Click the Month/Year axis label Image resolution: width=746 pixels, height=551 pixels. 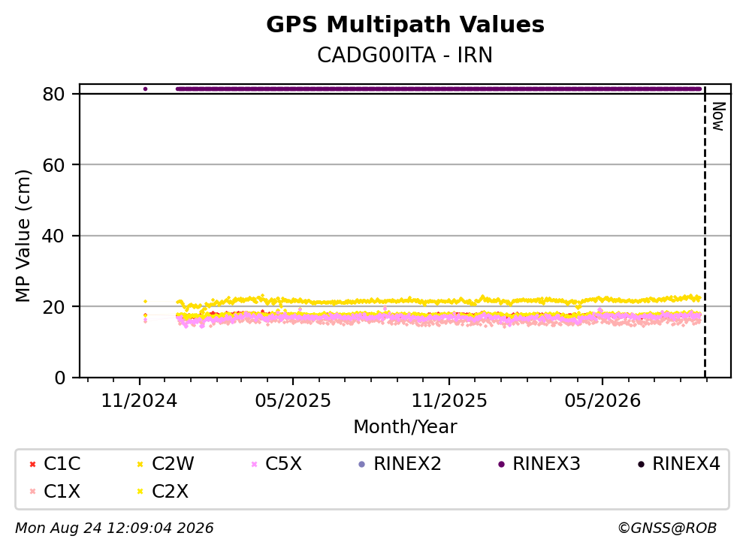pos(405,427)
